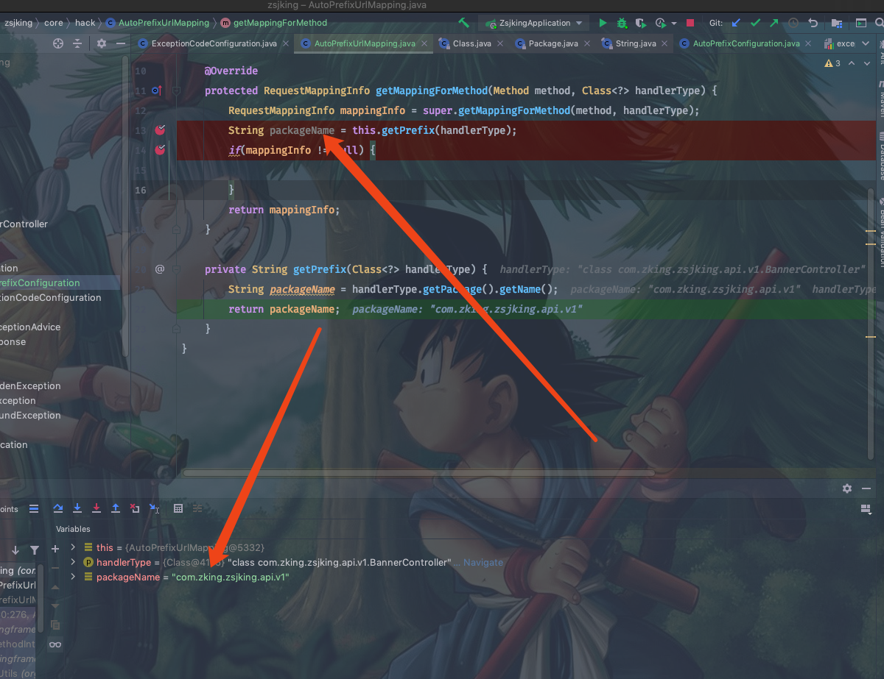Image resolution: width=884 pixels, height=679 pixels.
Task: Expand the 'this' variable node
Action: pyautogui.click(x=73, y=547)
